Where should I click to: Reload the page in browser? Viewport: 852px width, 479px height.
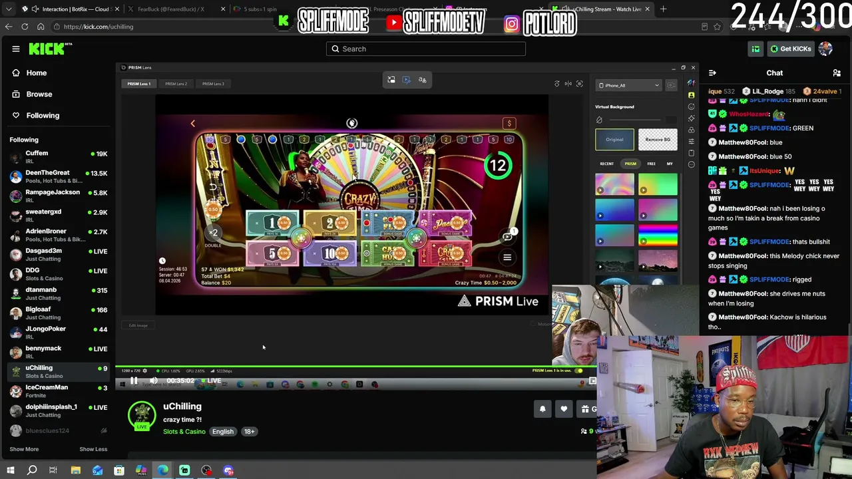pos(25,27)
